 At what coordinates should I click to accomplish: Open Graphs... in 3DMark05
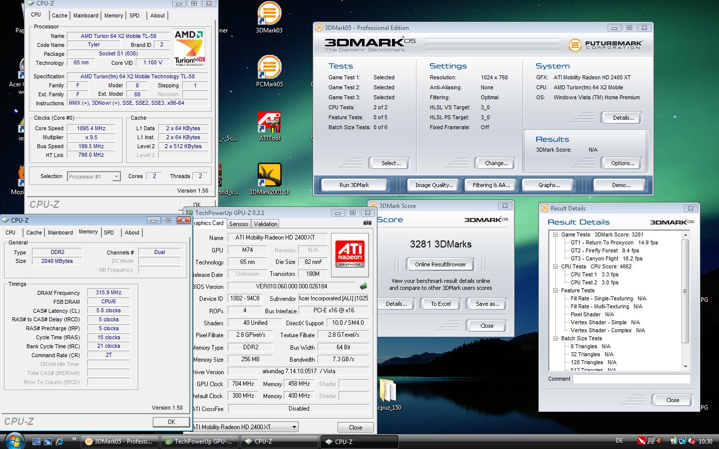point(549,185)
